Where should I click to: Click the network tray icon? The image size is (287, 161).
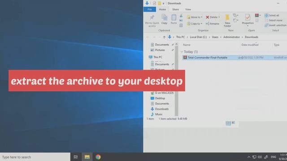[254, 157]
